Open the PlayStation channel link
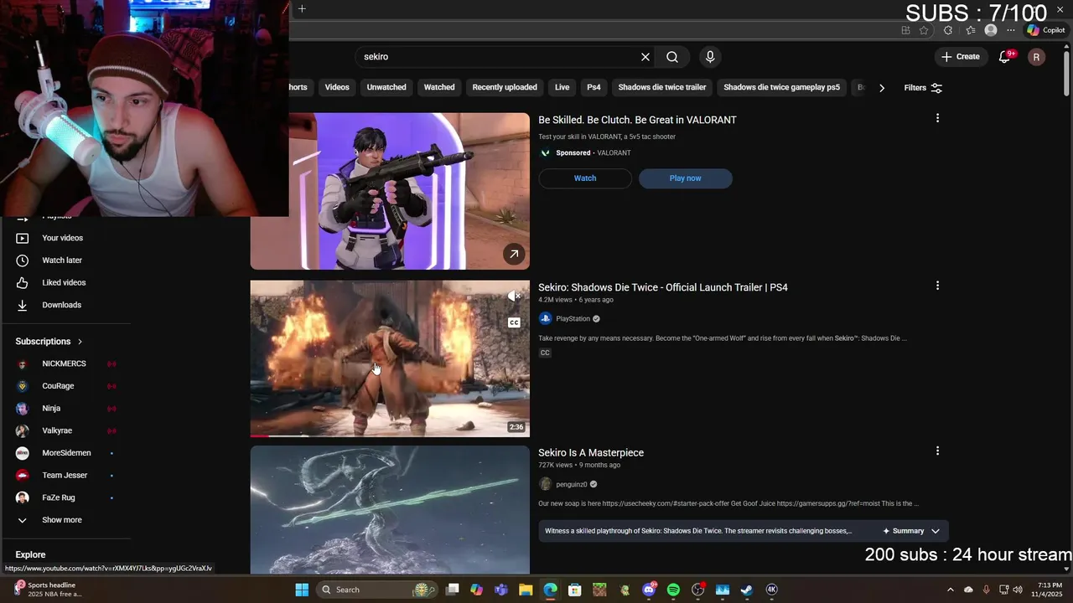Image resolution: width=1073 pixels, height=603 pixels. 573,319
